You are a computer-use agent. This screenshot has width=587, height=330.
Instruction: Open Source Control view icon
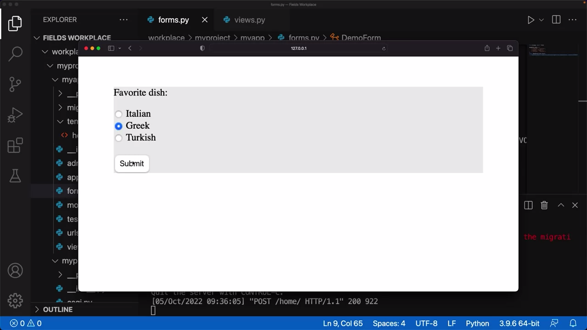(x=15, y=84)
